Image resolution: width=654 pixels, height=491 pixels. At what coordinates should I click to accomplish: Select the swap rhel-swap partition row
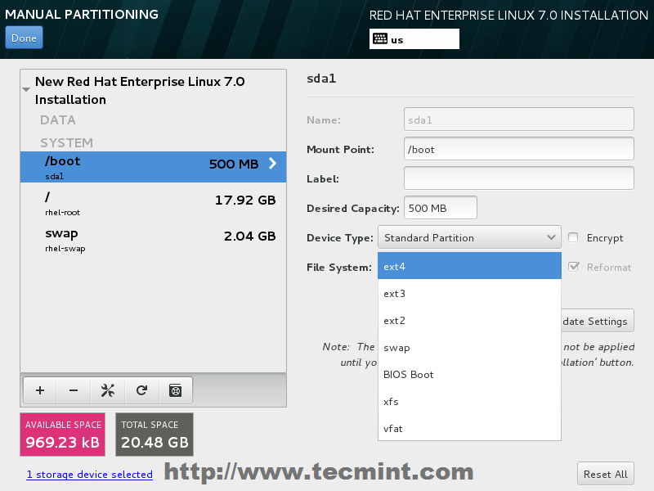153,240
